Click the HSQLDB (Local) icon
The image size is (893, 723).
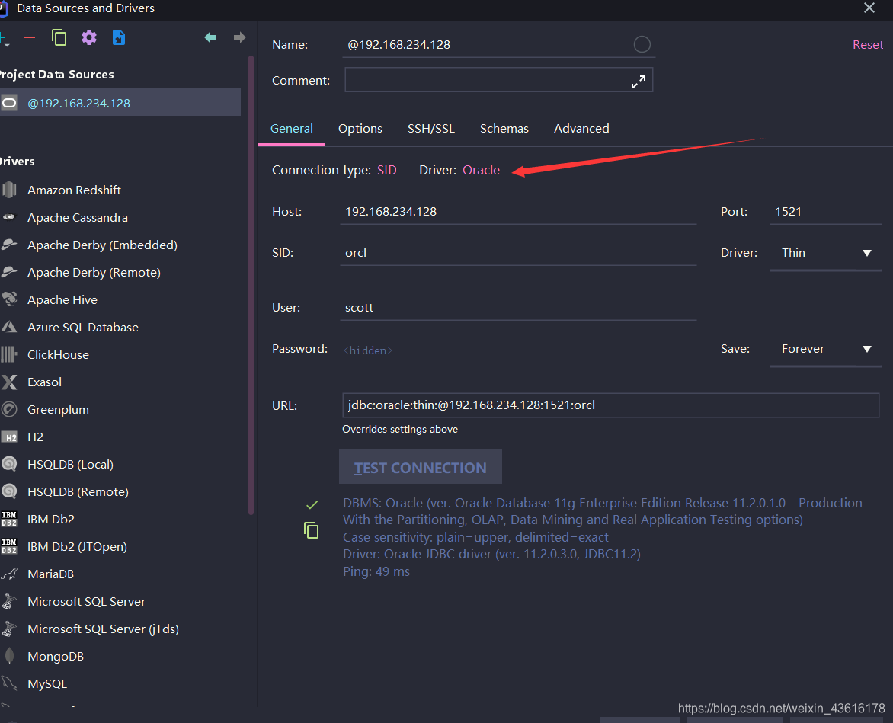[x=9, y=464]
